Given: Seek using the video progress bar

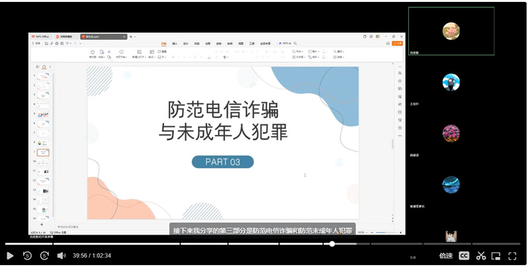Looking at the screenshot, I should coord(198,244).
